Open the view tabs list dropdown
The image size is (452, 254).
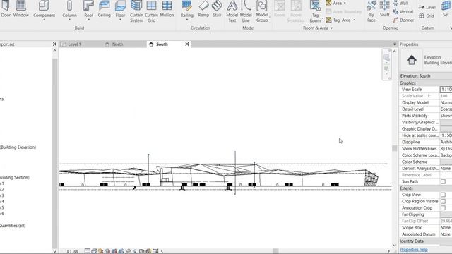(x=395, y=44)
